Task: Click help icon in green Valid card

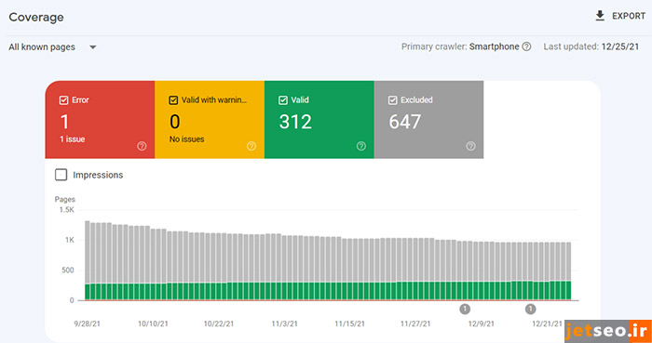Action: [361, 146]
